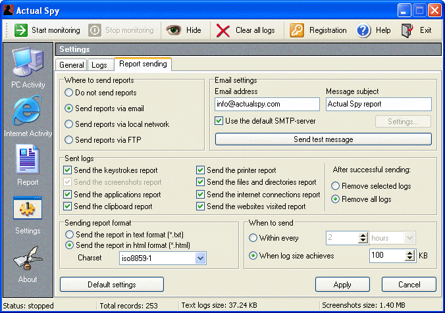Open the Charset iso8859-1 dropdown
This screenshot has width=445, height=313.
(200, 258)
